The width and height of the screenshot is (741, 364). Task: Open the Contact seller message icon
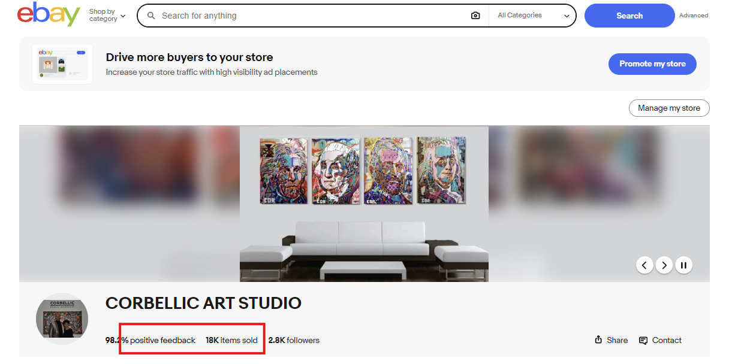click(643, 340)
